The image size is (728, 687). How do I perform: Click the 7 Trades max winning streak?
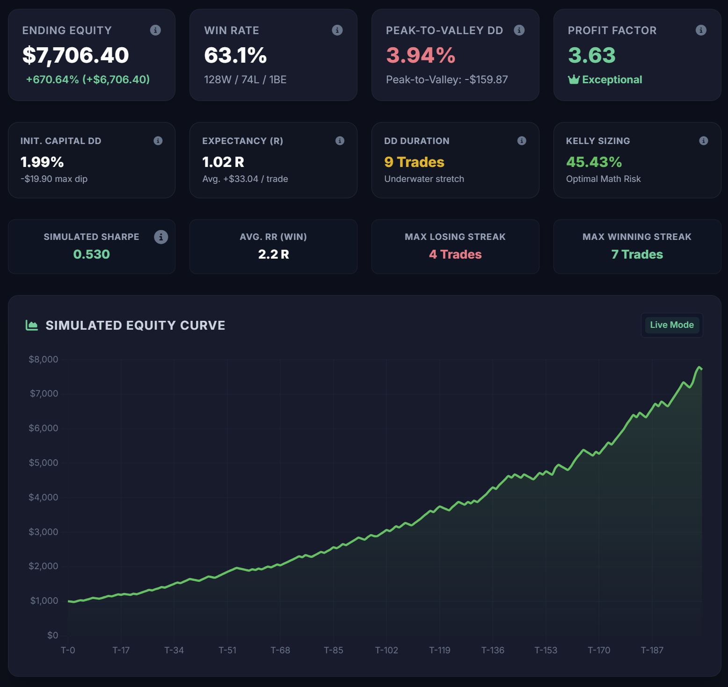tap(637, 254)
